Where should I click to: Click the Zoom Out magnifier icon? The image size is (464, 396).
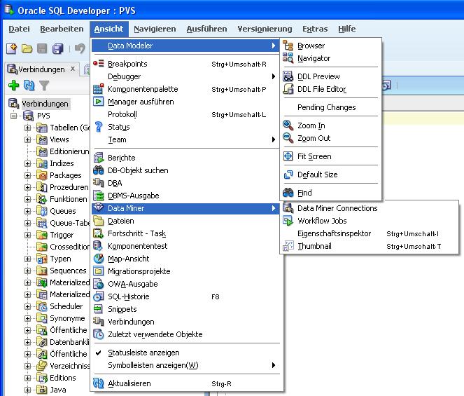(288, 138)
